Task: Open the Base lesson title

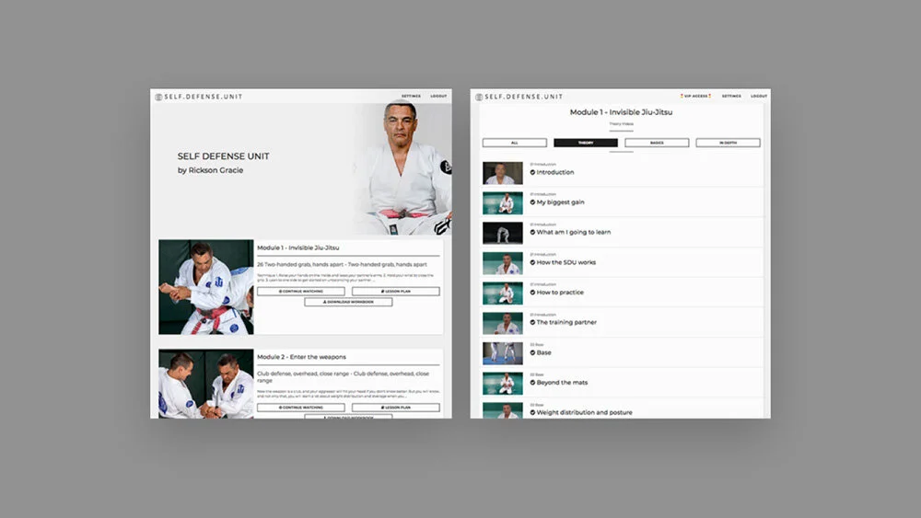Action: (544, 353)
